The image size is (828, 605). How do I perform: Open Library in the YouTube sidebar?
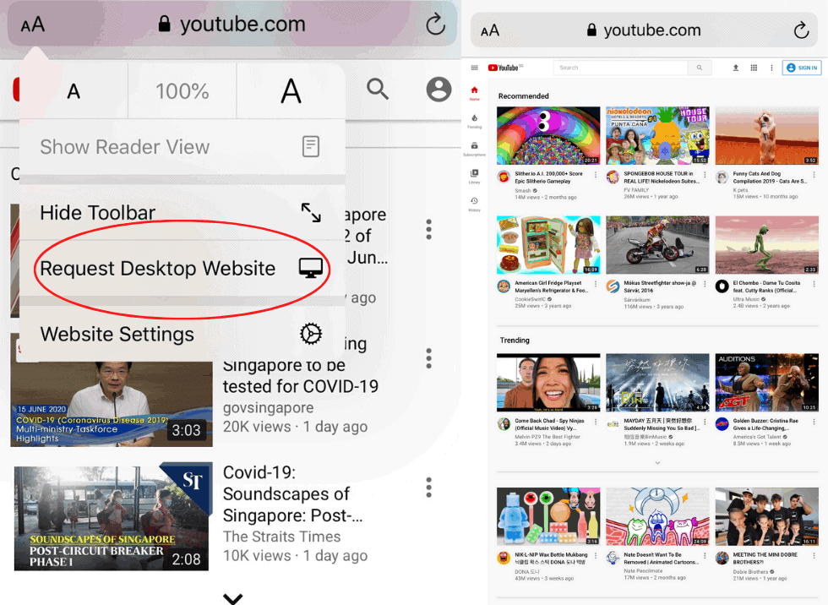474,174
